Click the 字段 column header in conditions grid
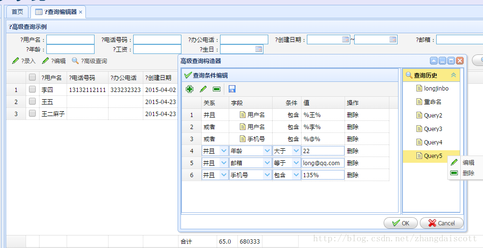This screenshot has height=248, width=483. point(250,103)
